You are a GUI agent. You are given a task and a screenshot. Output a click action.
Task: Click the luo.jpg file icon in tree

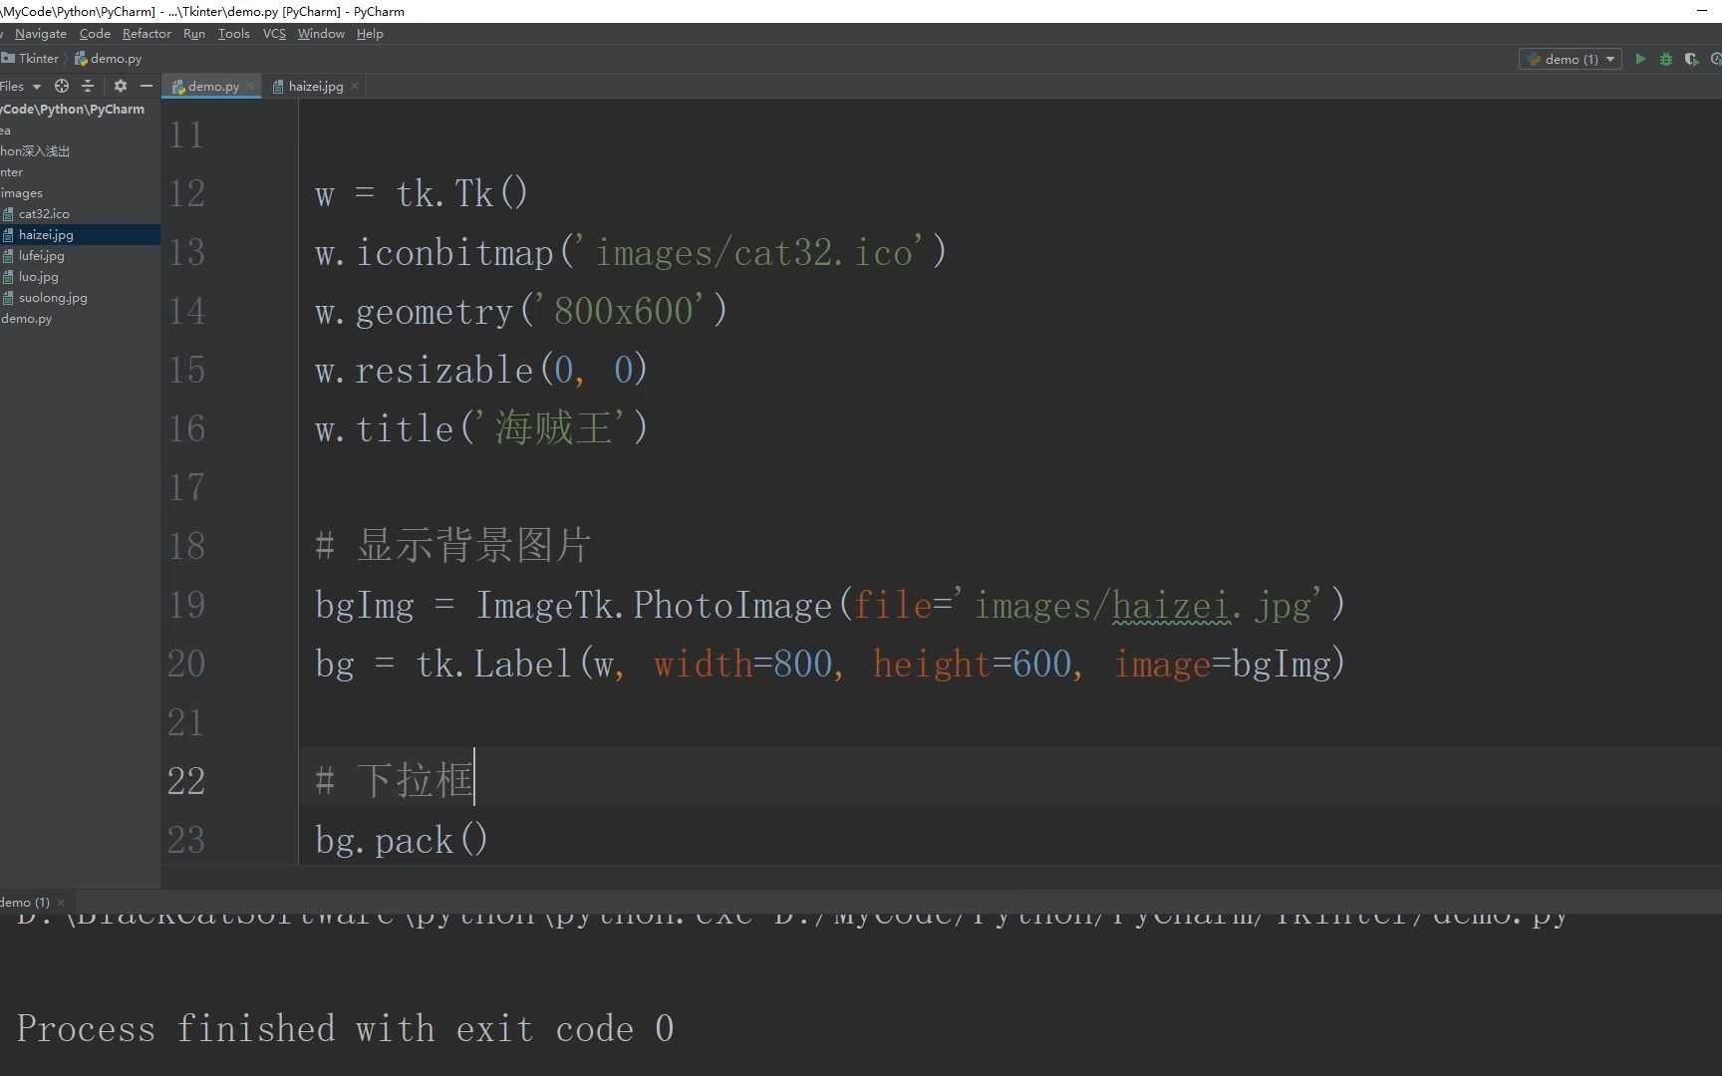click(x=8, y=277)
